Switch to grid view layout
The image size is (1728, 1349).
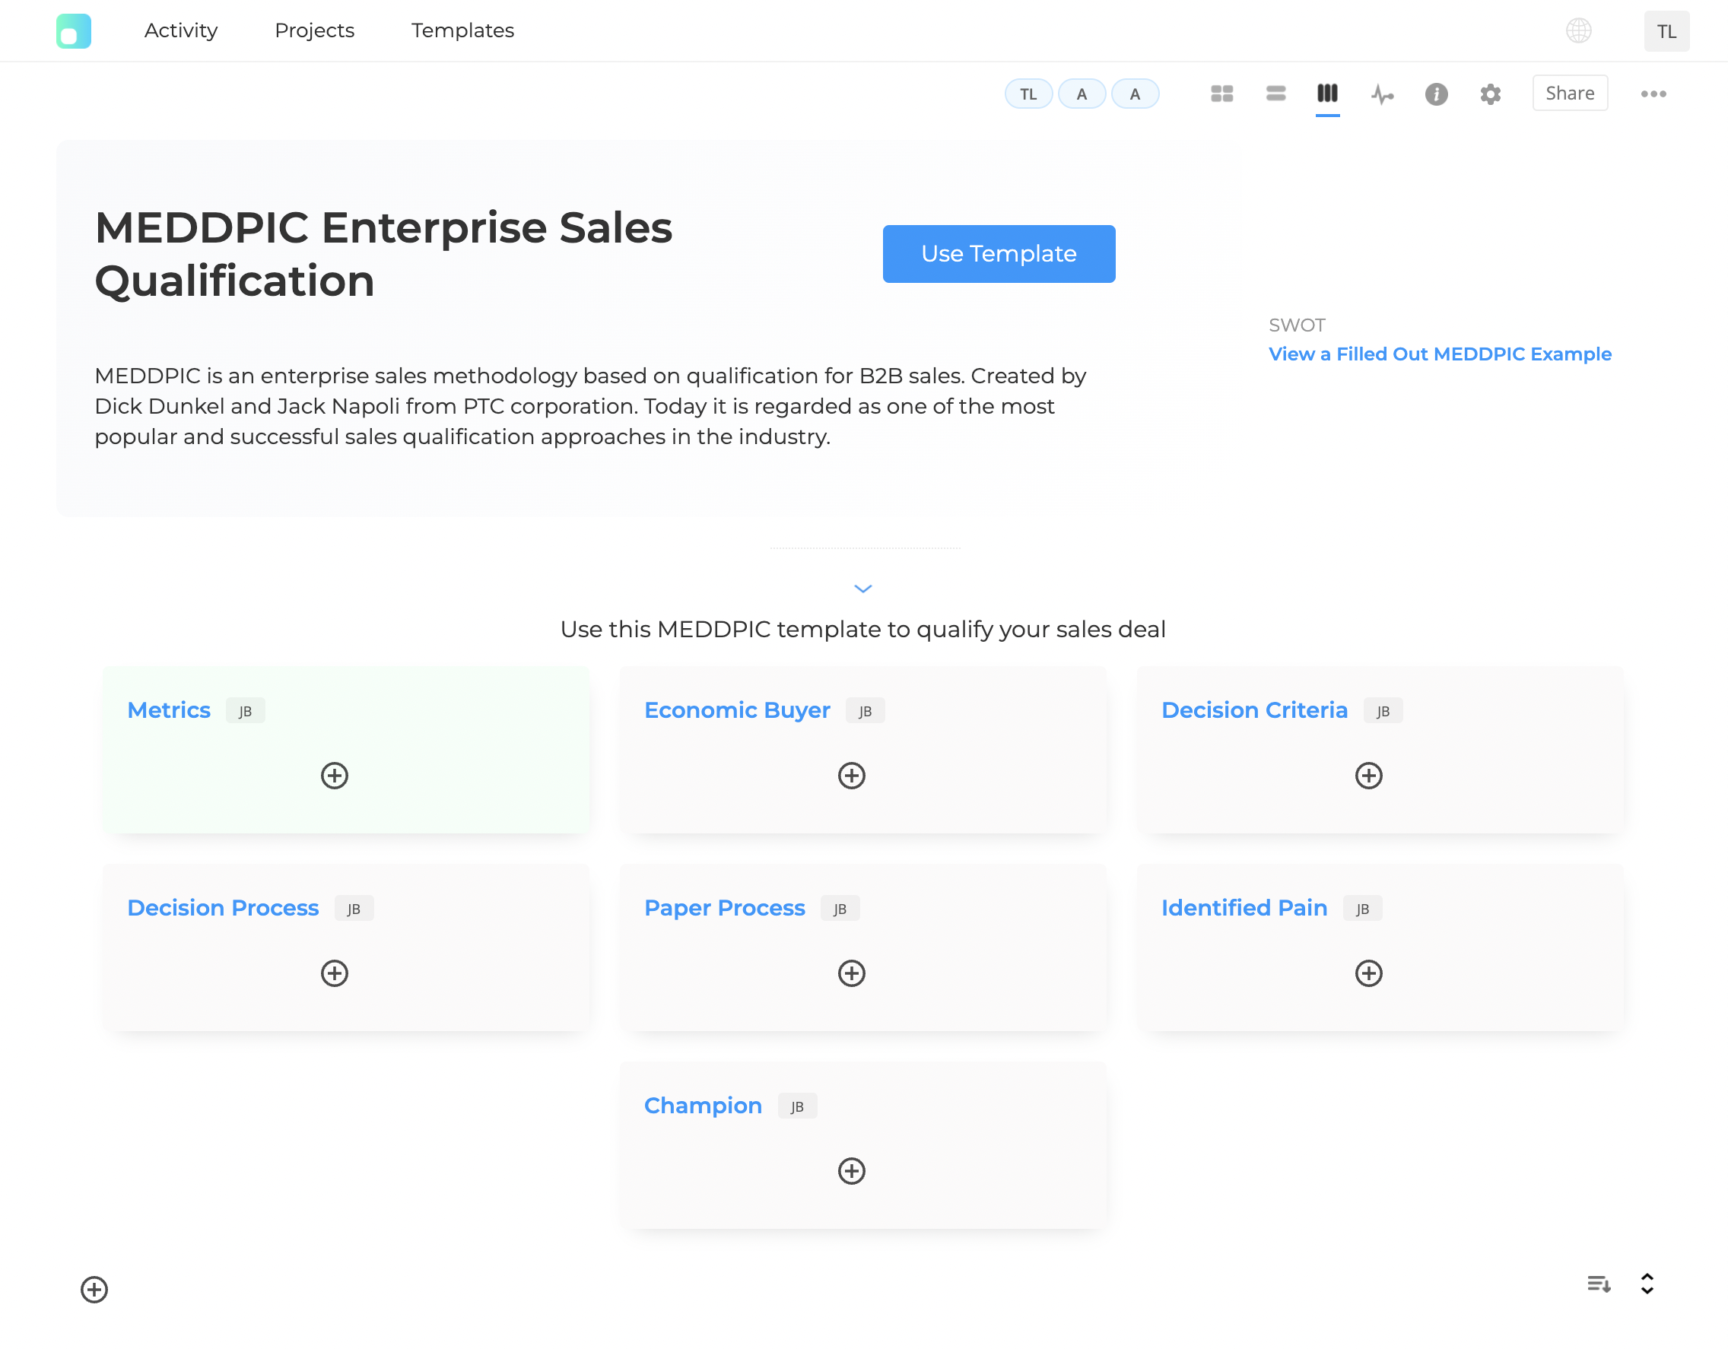pyautogui.click(x=1221, y=94)
